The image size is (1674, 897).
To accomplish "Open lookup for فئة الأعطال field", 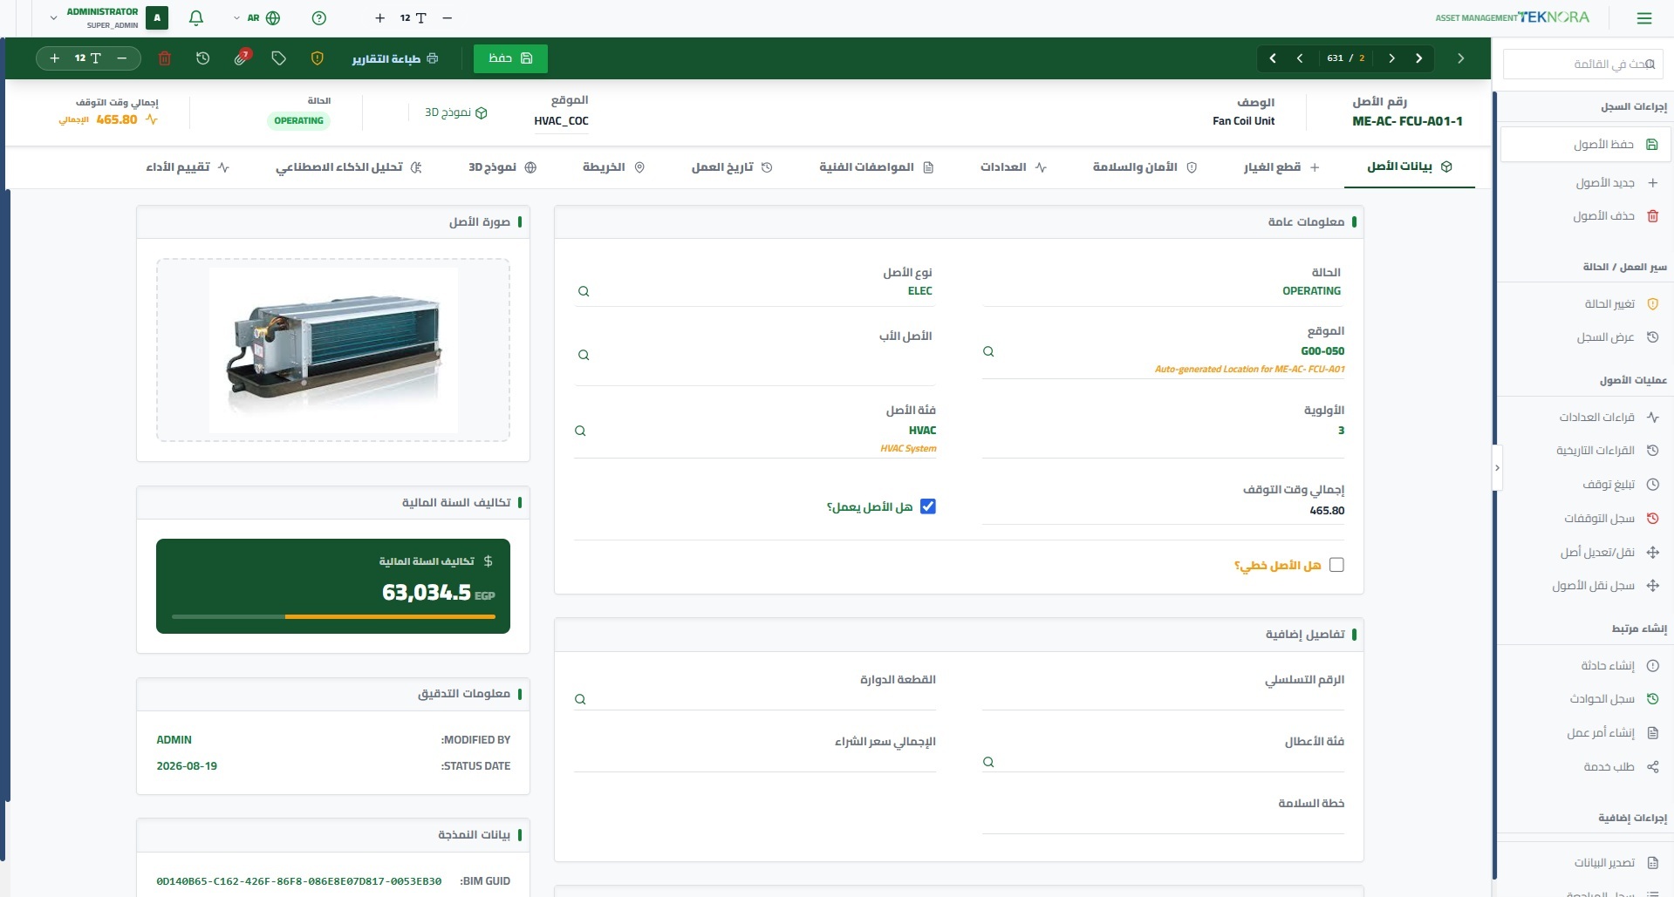I will pos(988,762).
